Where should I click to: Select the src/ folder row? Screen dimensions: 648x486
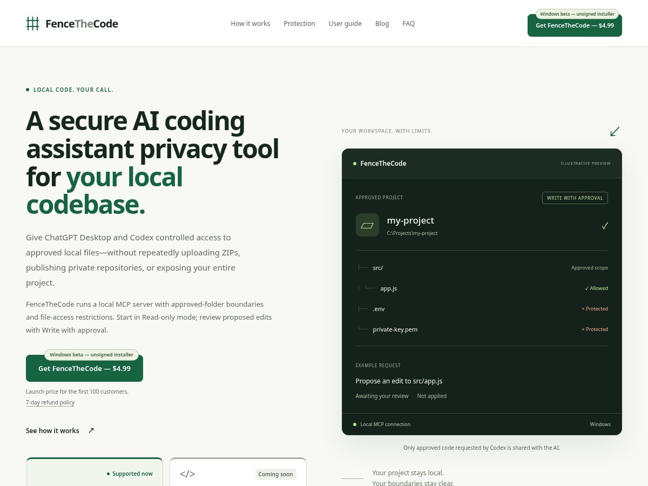pos(482,268)
